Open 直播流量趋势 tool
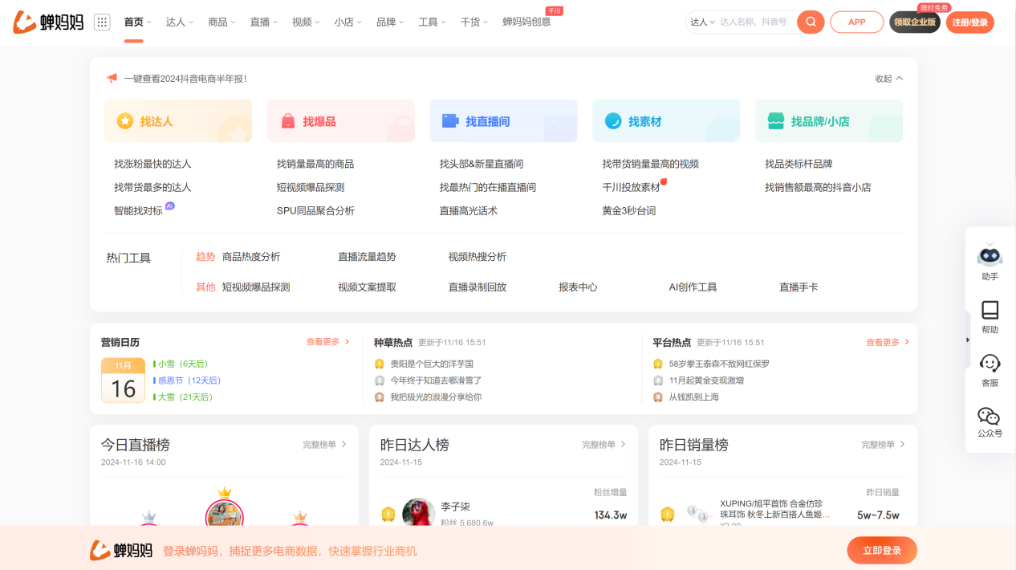The image size is (1016, 570). (367, 257)
